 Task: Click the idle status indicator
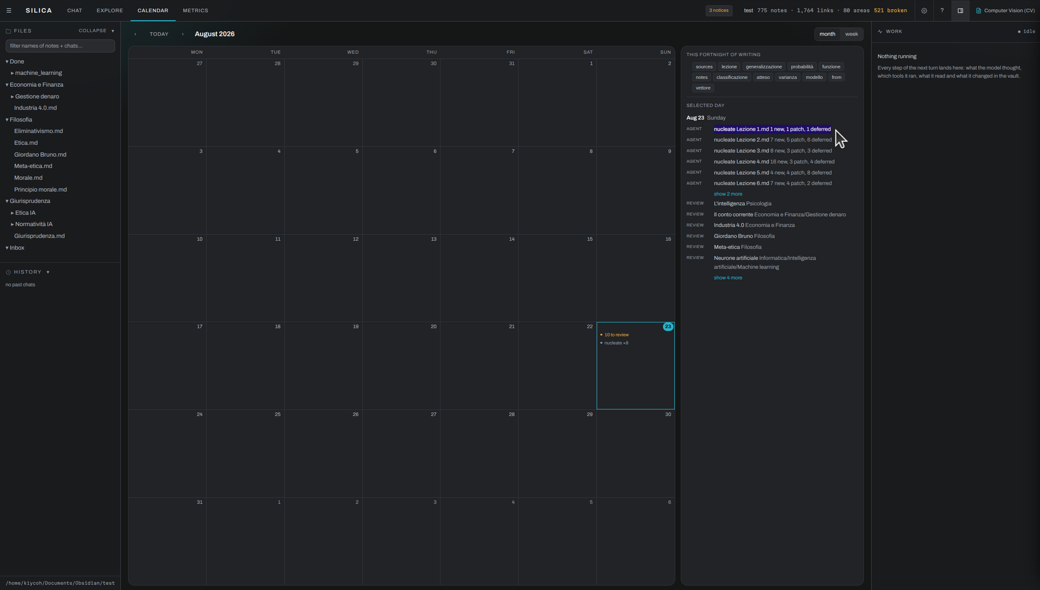click(1026, 32)
